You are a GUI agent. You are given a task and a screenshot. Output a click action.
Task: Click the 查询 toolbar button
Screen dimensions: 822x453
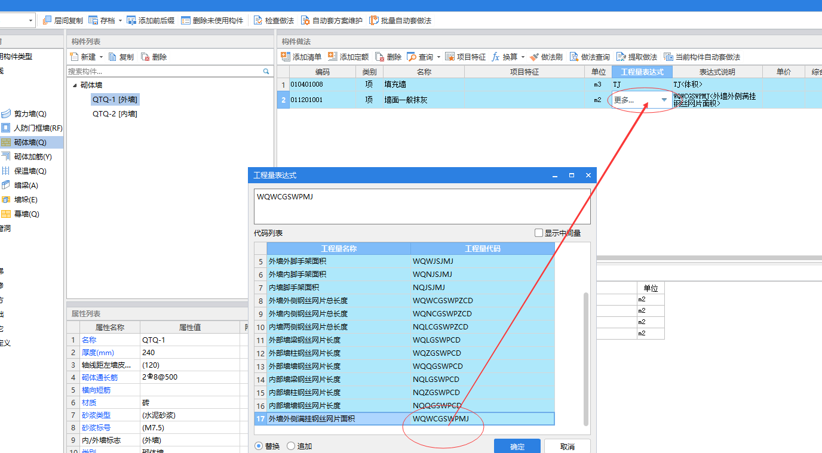(420, 57)
